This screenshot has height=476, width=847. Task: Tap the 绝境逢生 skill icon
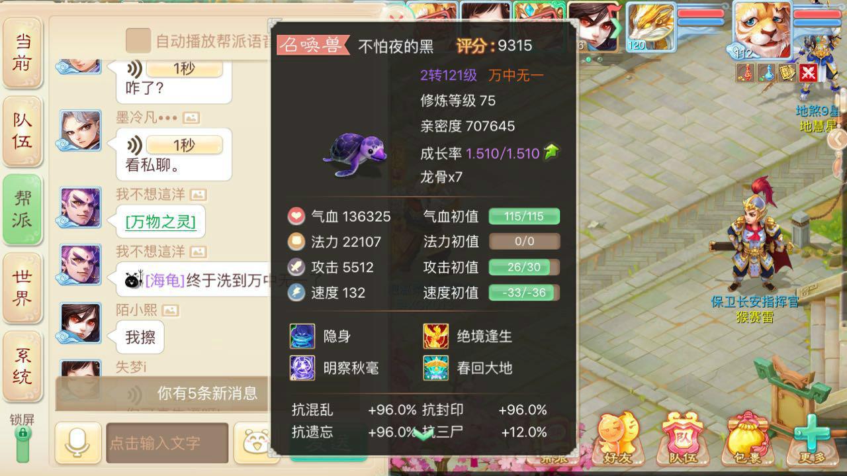(436, 336)
